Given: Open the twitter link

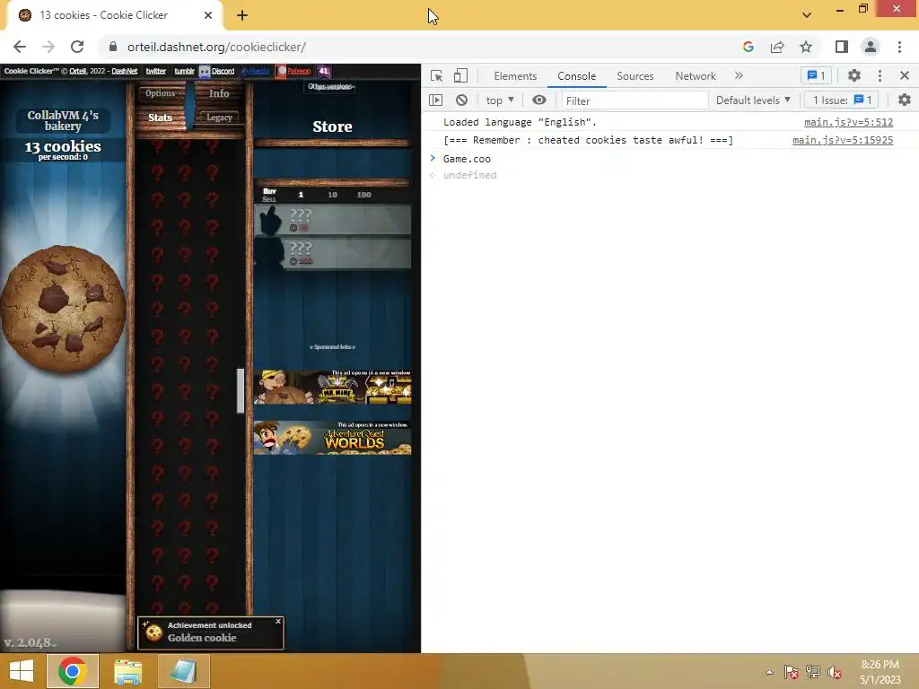Looking at the screenshot, I should tap(155, 71).
